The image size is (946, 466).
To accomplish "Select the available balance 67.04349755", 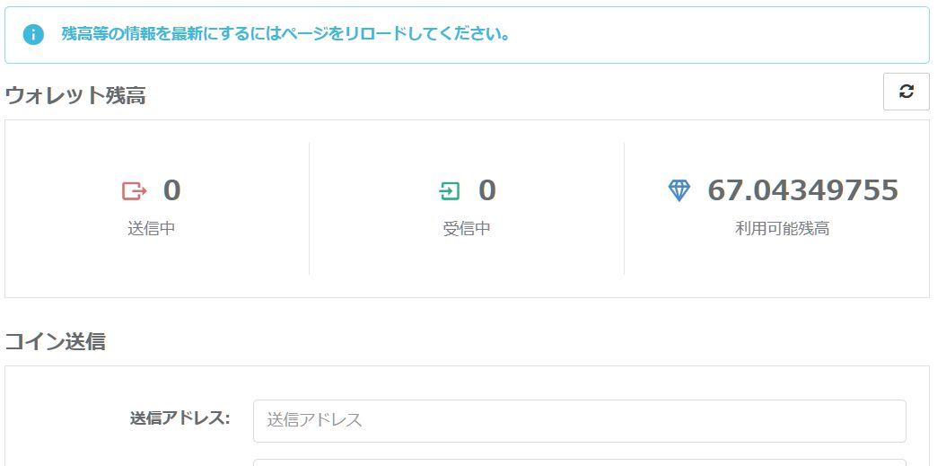I will point(802,190).
